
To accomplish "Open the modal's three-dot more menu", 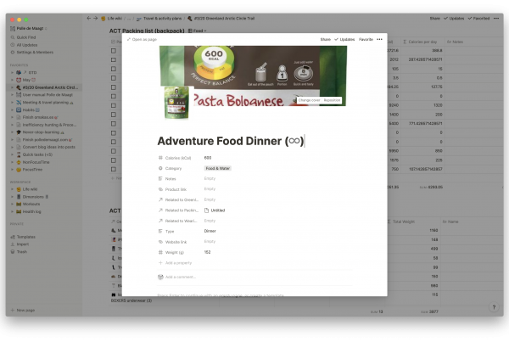I will point(379,39).
